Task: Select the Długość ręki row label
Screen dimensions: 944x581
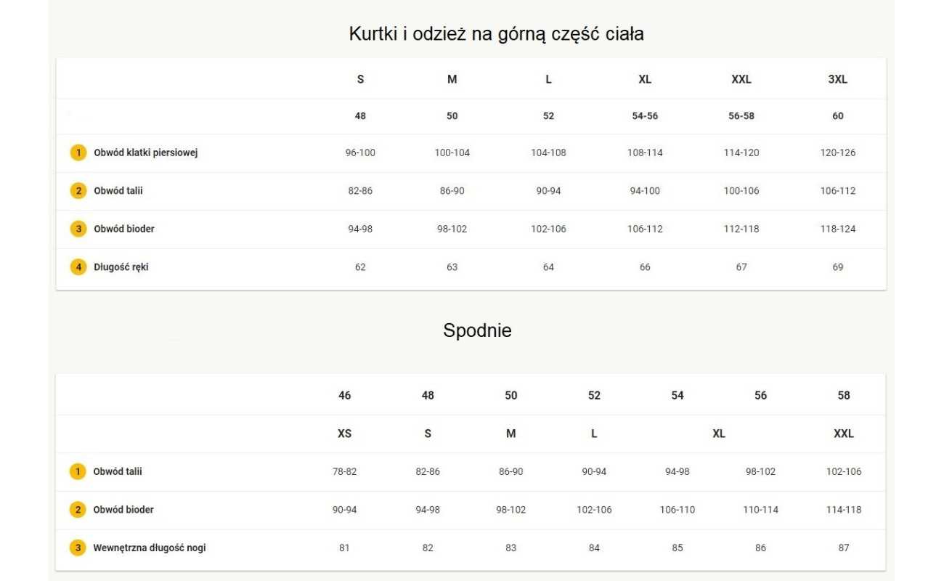Action: pos(121,267)
